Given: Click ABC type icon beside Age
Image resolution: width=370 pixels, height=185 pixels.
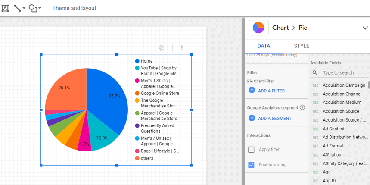Looking at the screenshot, I should point(315,172).
